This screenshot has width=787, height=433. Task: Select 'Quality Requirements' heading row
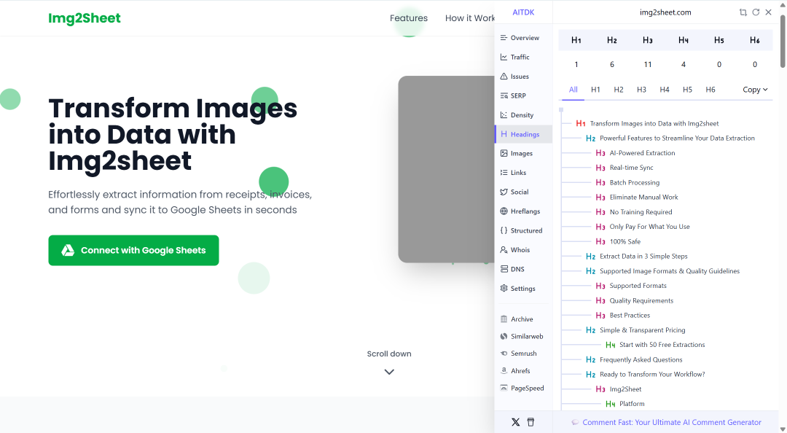pos(635,300)
